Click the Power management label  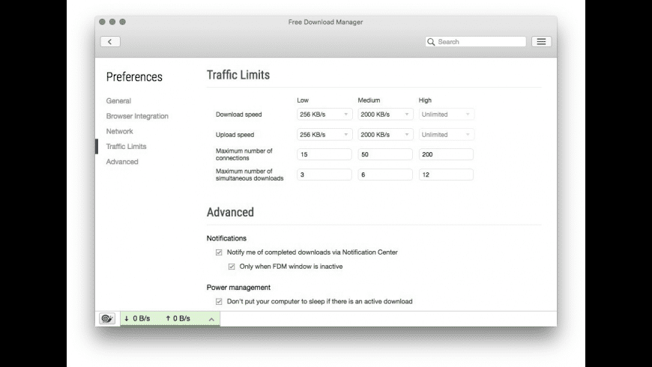click(238, 287)
